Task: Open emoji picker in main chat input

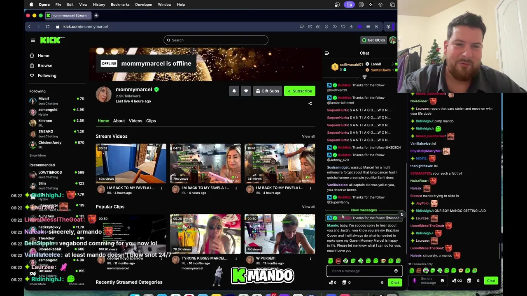Action: [396, 271]
